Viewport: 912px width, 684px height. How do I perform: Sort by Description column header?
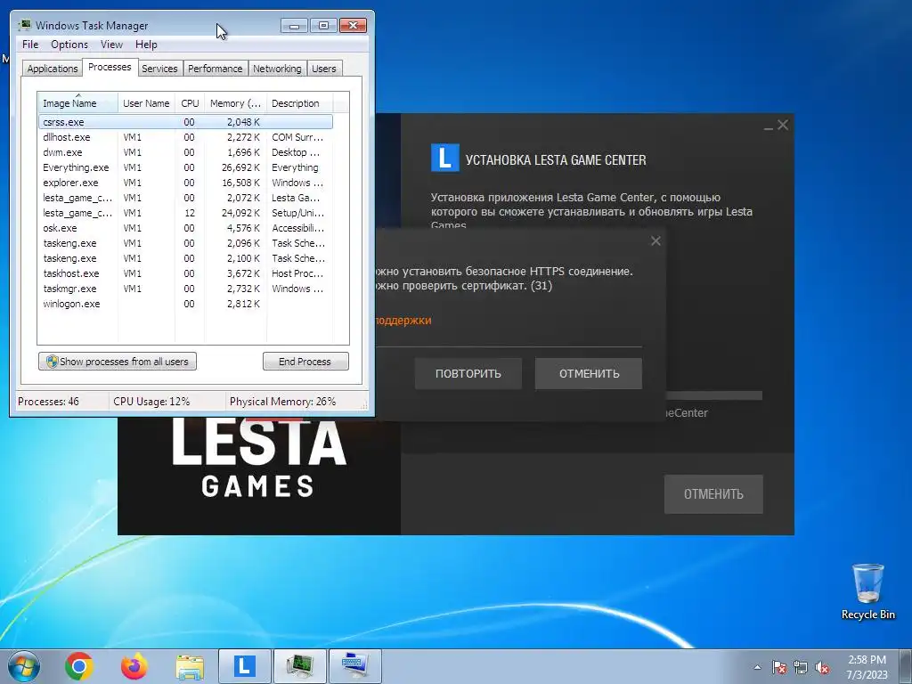pos(299,102)
